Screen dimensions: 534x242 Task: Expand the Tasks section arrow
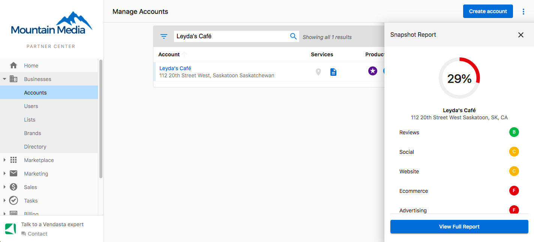4,200
